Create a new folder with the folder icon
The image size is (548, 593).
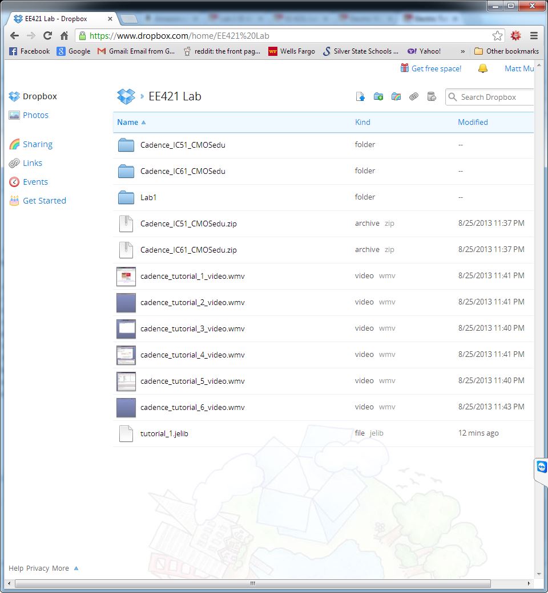click(x=378, y=96)
